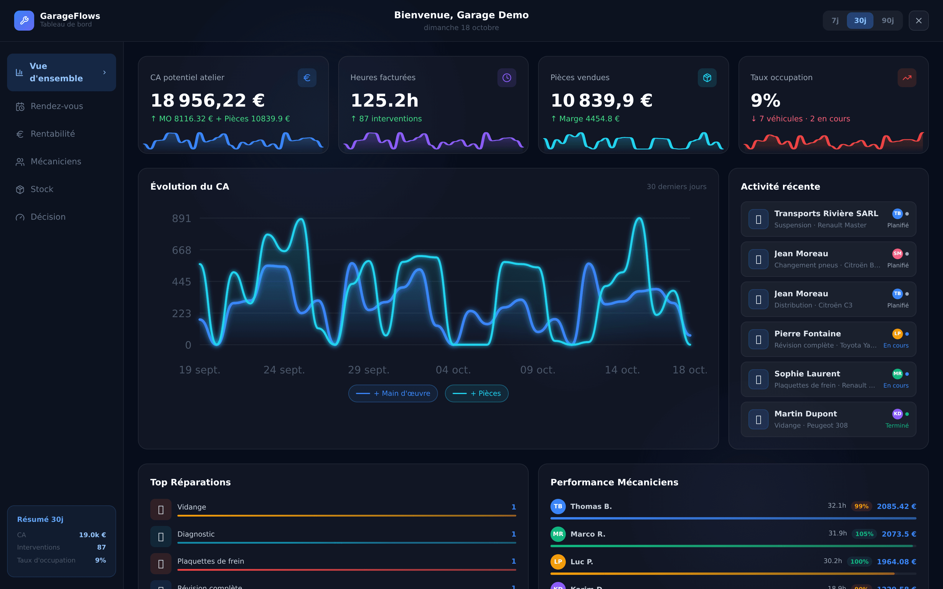
Task: Click the icon tile next to Pierre Fontaine
Action: click(x=758, y=339)
